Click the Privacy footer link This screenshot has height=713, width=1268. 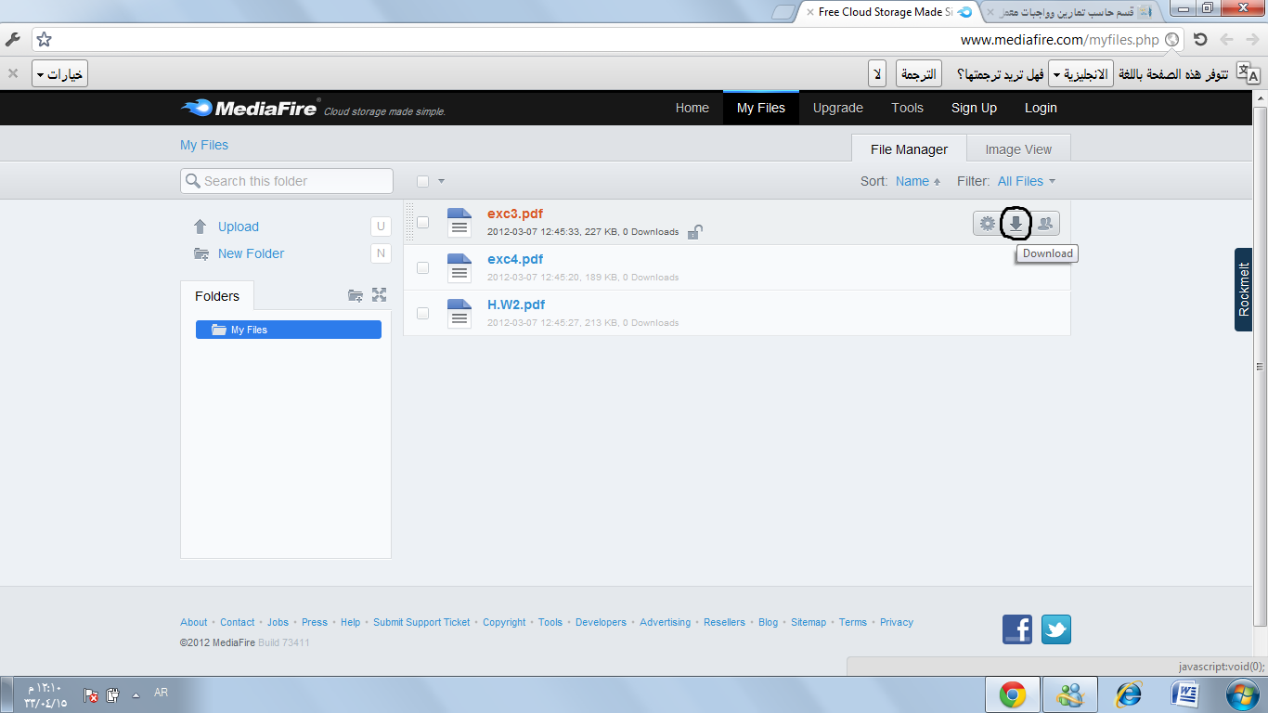click(x=897, y=622)
